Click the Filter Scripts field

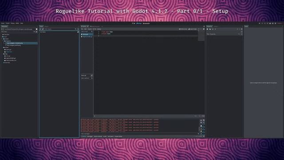[87, 32]
